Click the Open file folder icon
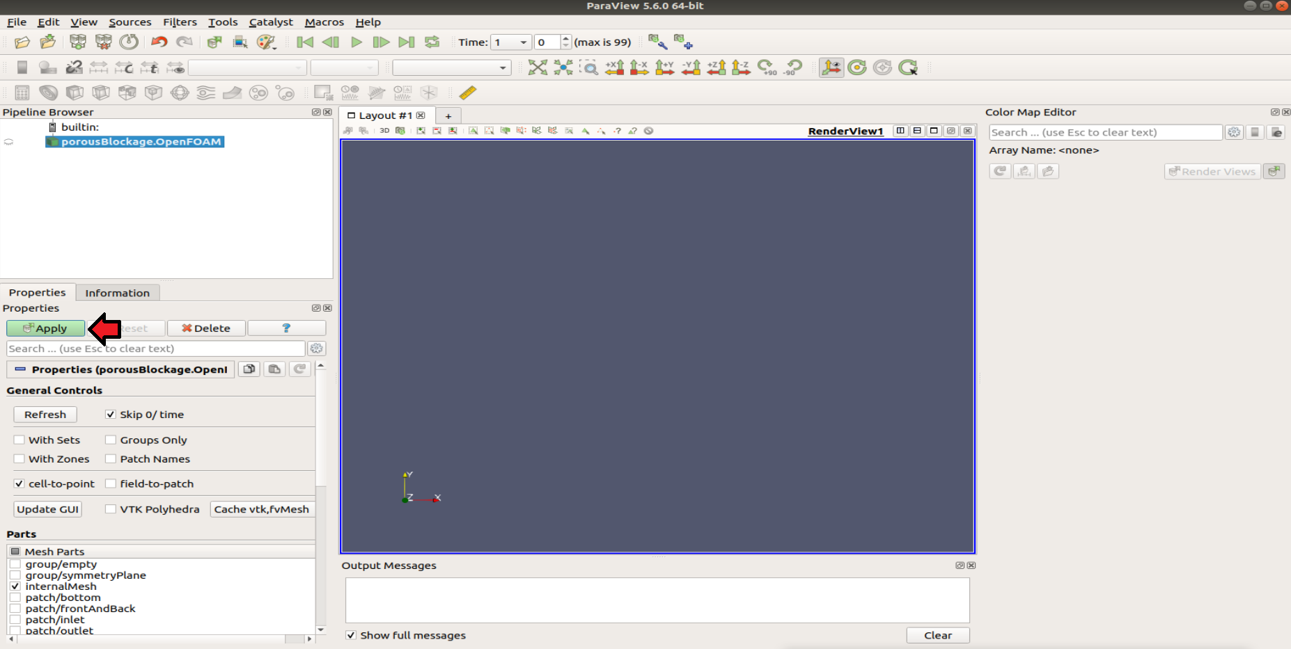This screenshot has height=649, width=1291. 22,42
